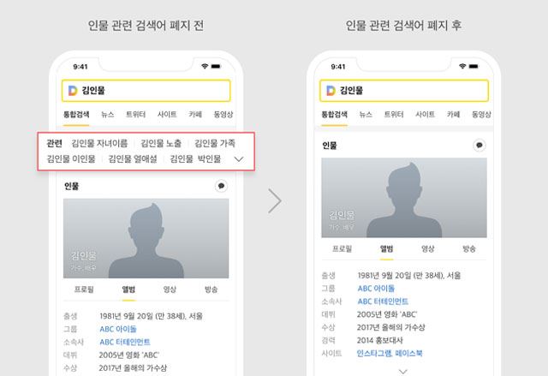Open ABC 아이돌 group link on right phone

pyautogui.click(x=376, y=289)
